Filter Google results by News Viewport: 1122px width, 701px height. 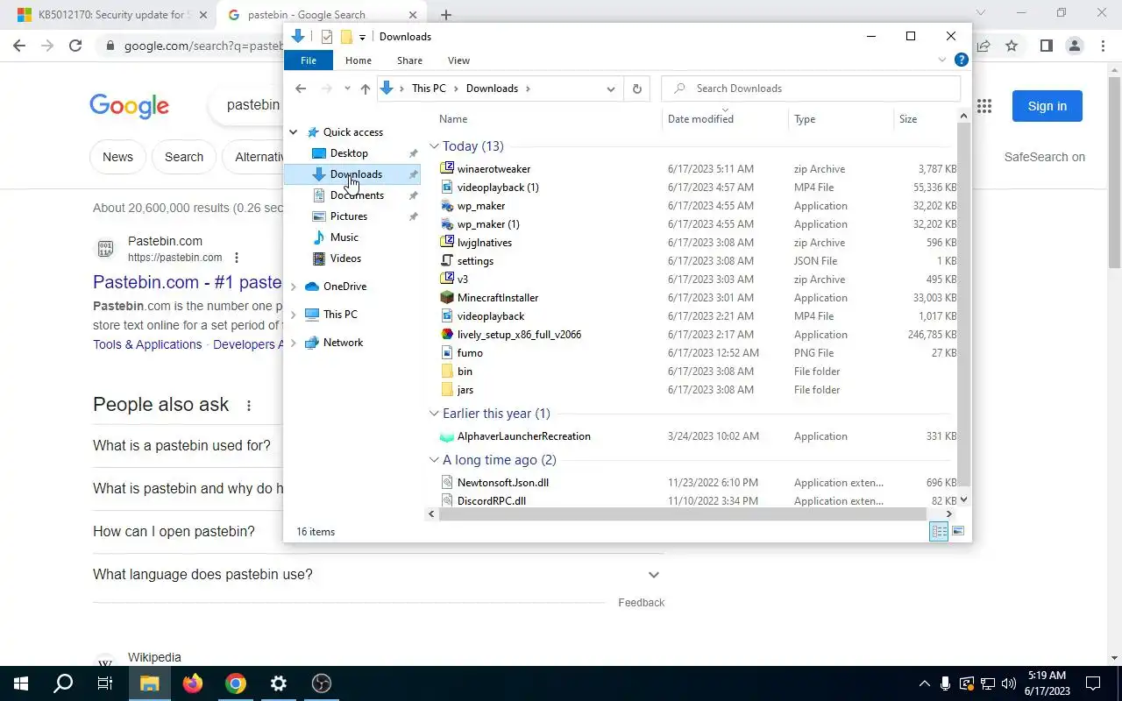(x=117, y=157)
